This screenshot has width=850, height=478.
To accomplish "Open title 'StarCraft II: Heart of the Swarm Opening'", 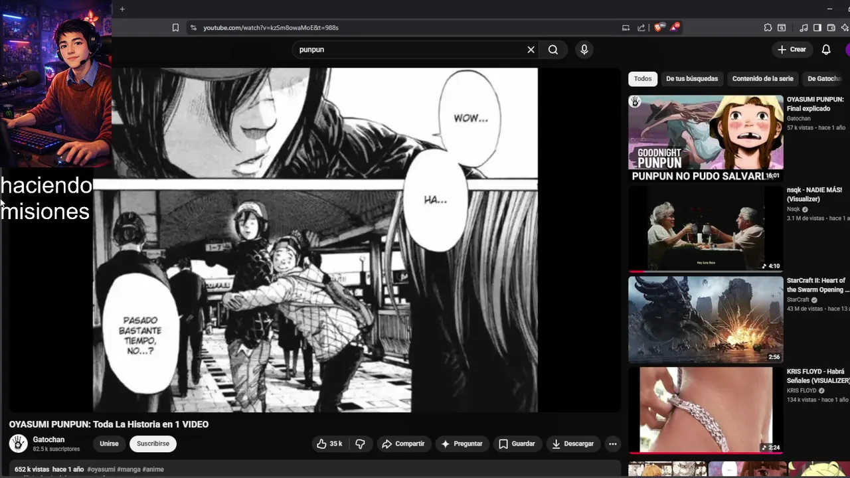I will 817,285.
